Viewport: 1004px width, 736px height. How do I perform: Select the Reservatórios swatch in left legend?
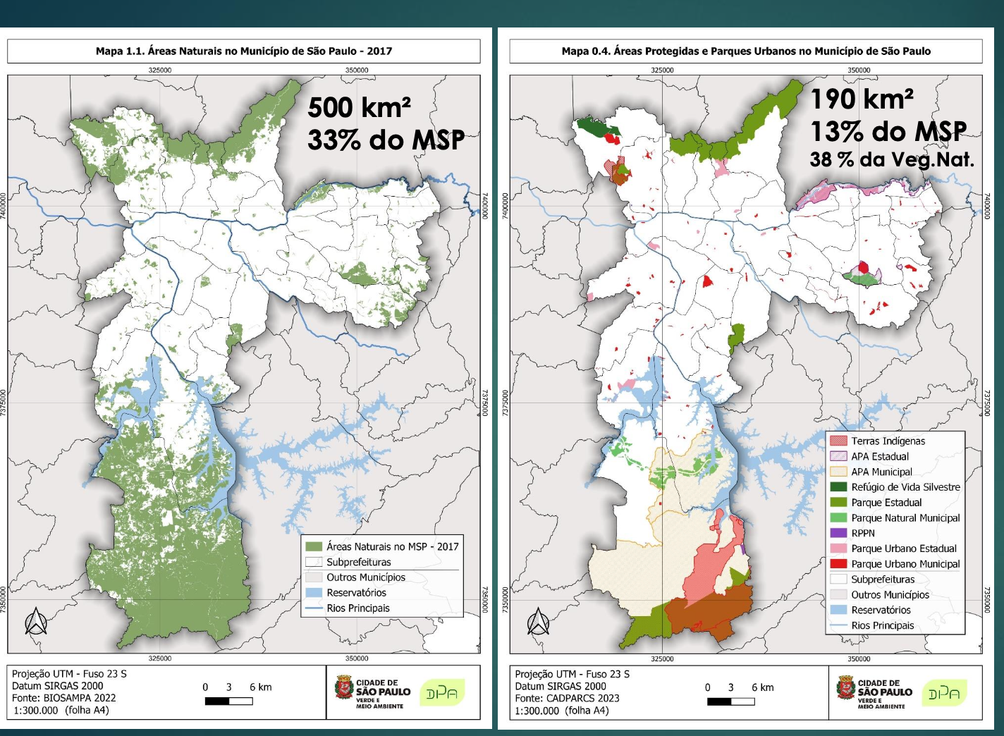pyautogui.click(x=314, y=593)
